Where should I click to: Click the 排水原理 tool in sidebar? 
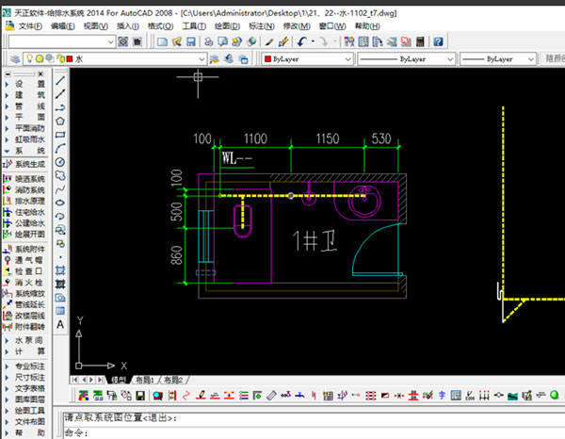tap(28, 202)
